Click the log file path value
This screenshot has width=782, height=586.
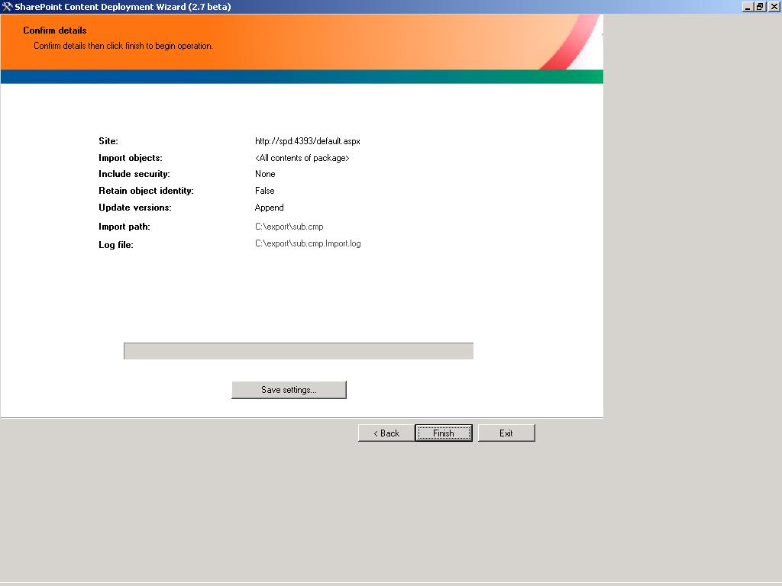pyautogui.click(x=308, y=243)
